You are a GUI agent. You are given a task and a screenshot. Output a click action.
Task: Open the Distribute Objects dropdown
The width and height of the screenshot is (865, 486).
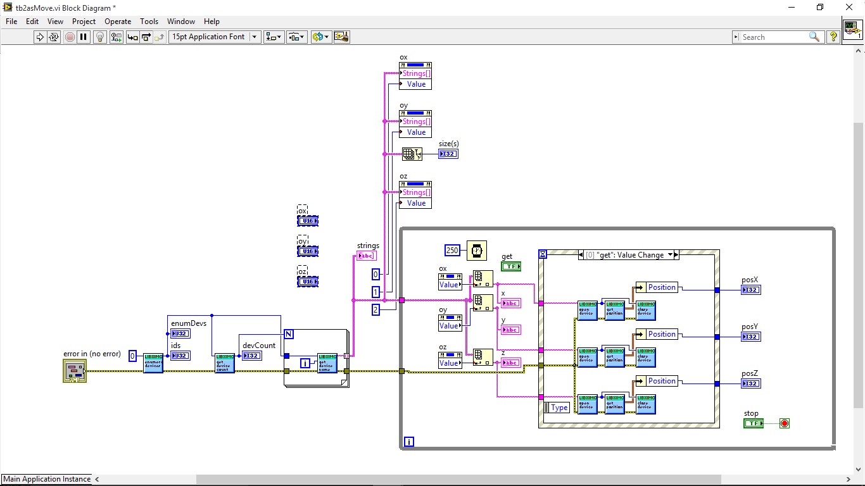(x=296, y=37)
